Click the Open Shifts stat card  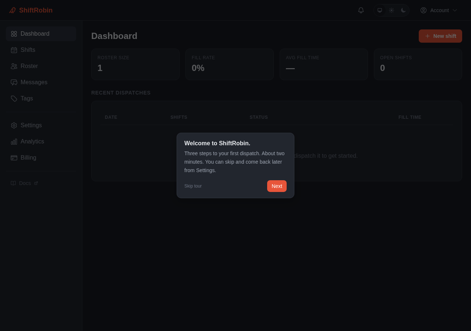[418, 64]
